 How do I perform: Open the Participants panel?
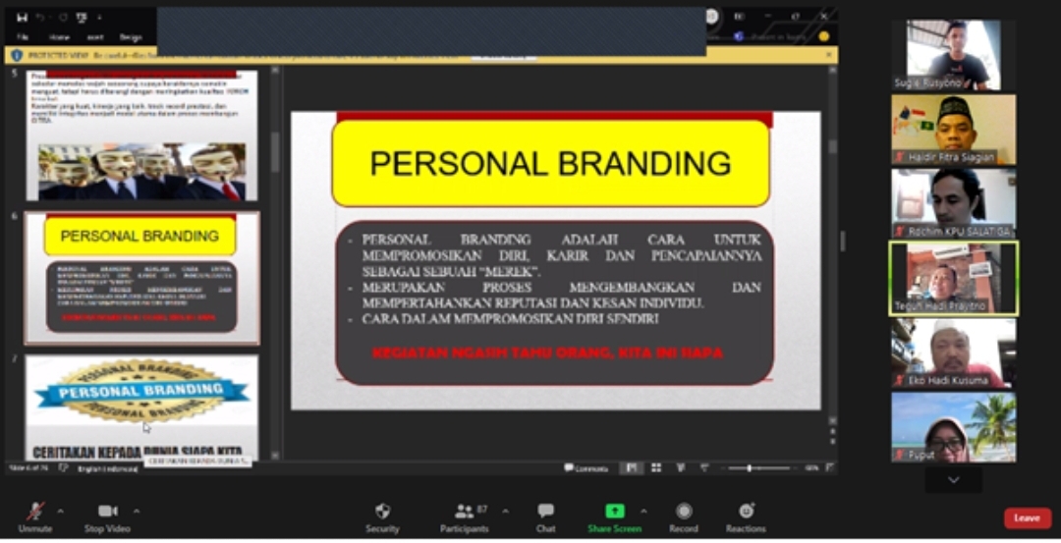click(x=464, y=515)
